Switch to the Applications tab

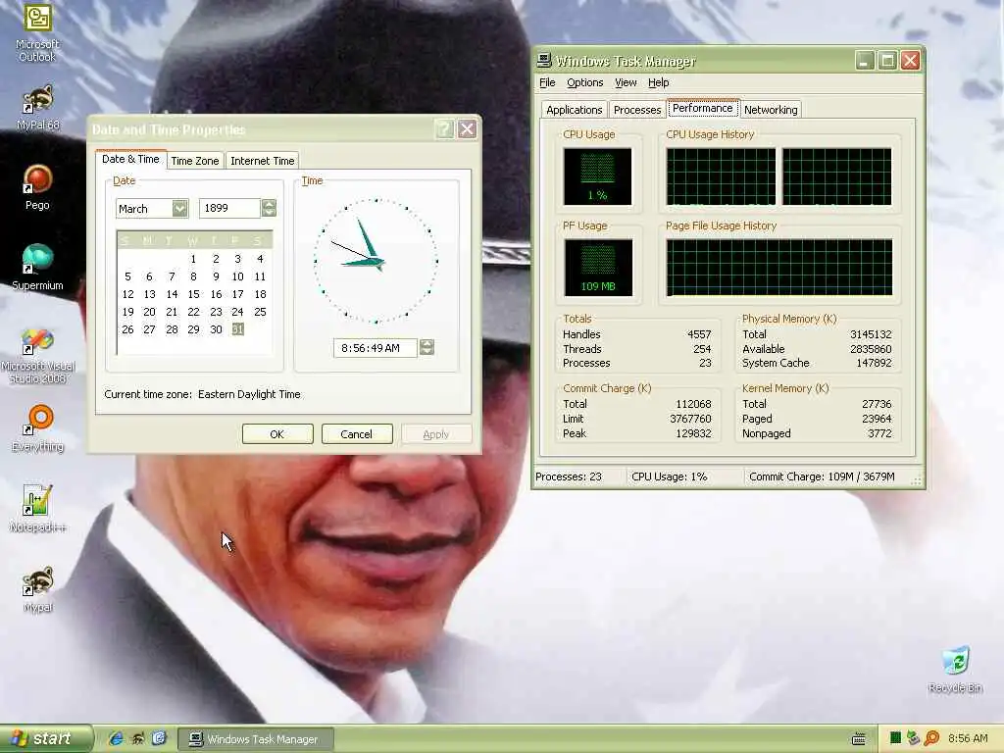(574, 110)
